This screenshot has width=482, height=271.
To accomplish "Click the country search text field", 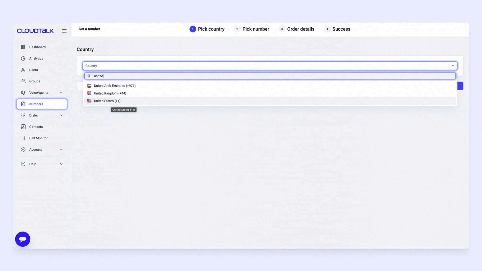I will 270,76.
